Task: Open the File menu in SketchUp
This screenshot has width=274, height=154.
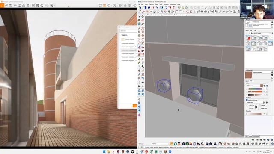Action: 139,4
